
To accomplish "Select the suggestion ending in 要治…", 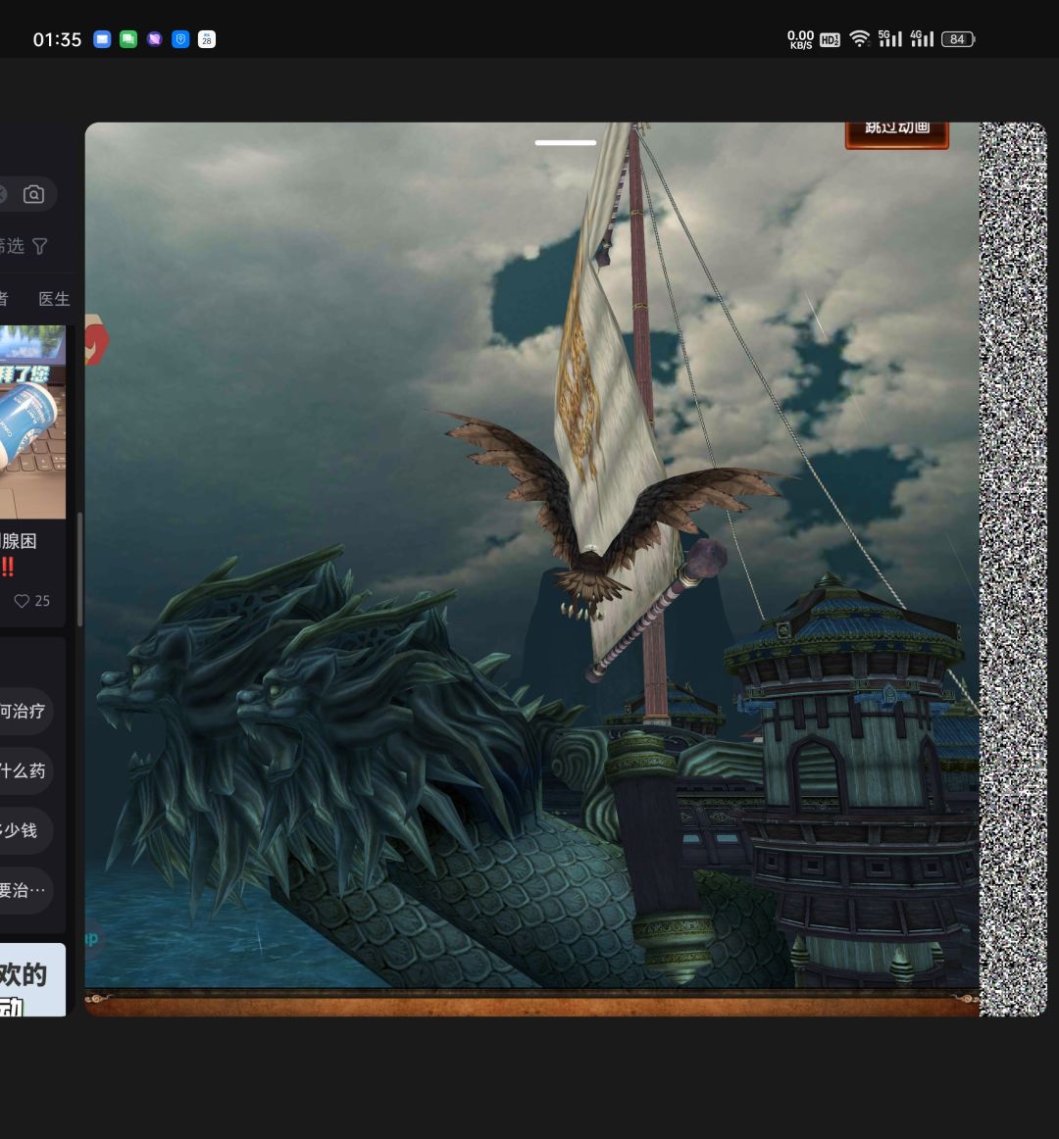I will click(x=25, y=889).
